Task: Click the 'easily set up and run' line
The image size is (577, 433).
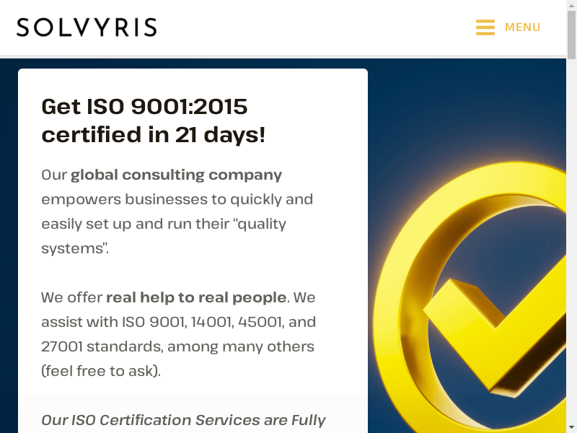Action: tap(163, 224)
